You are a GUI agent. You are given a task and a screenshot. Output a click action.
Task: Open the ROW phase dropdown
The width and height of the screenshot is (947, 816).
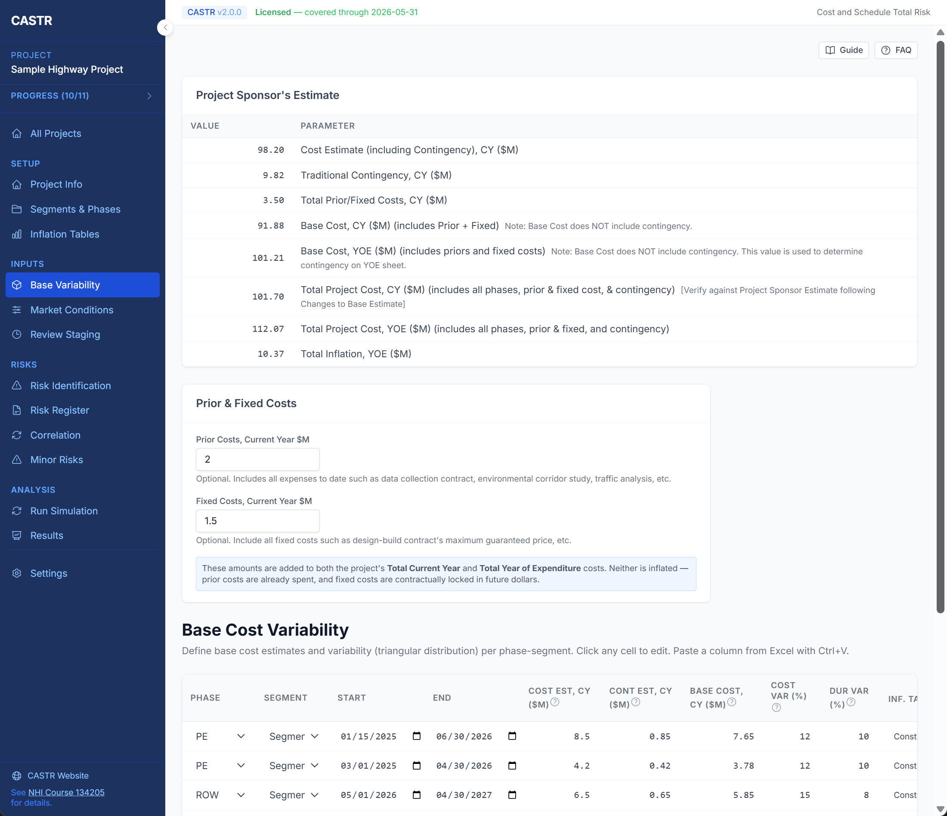[220, 795]
